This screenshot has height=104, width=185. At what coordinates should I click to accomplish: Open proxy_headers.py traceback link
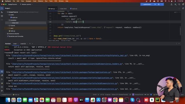tap(67, 64)
